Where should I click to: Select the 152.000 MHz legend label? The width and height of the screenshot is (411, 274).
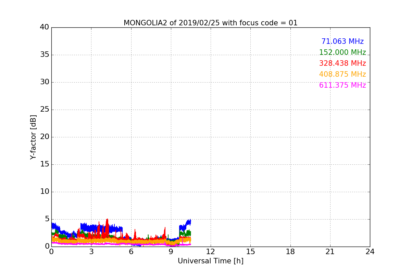342,52
